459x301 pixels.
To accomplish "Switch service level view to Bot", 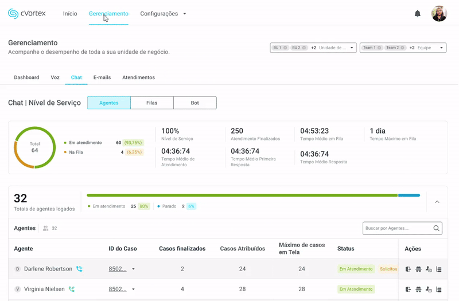I will click(x=195, y=103).
